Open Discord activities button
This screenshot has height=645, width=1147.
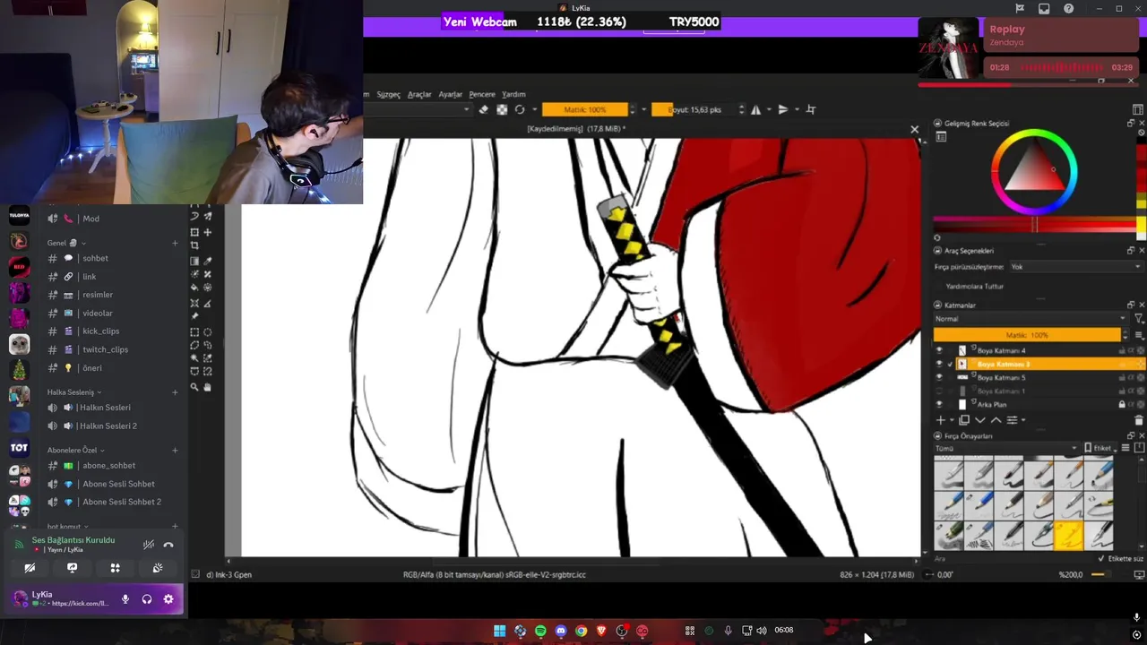coord(115,568)
